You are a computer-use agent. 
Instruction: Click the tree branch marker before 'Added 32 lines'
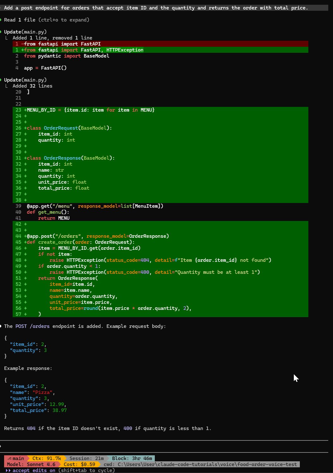7,86
